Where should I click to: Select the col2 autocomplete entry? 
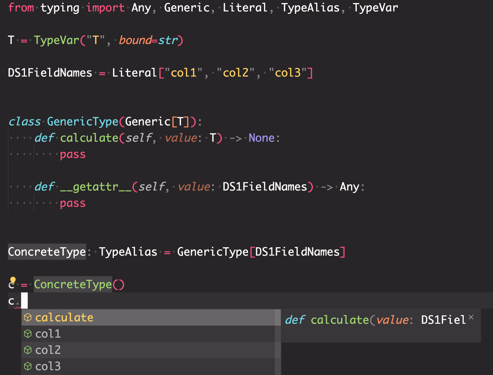coord(48,350)
